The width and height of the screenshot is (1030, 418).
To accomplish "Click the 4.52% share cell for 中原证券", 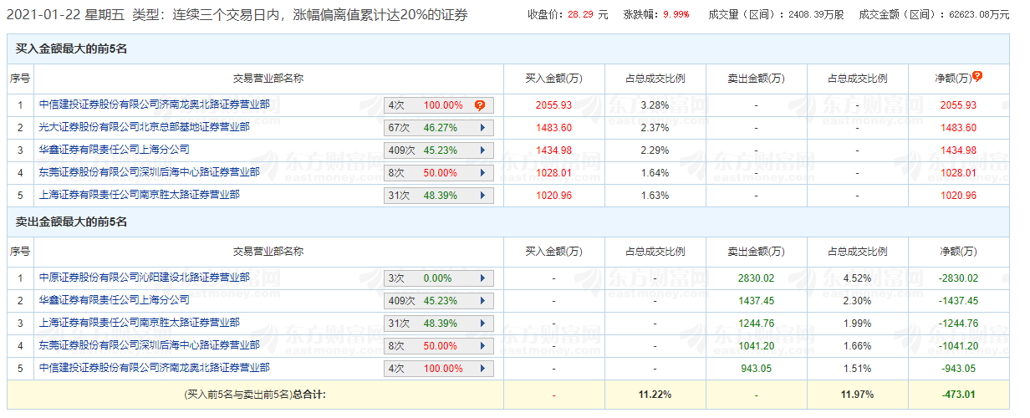I will (857, 278).
